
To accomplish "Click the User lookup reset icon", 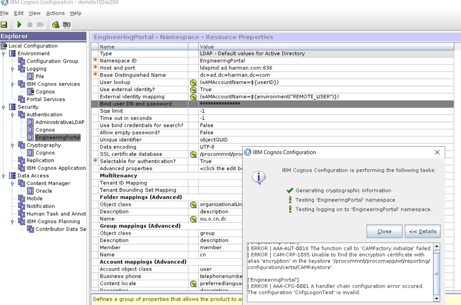I will 193,82.
